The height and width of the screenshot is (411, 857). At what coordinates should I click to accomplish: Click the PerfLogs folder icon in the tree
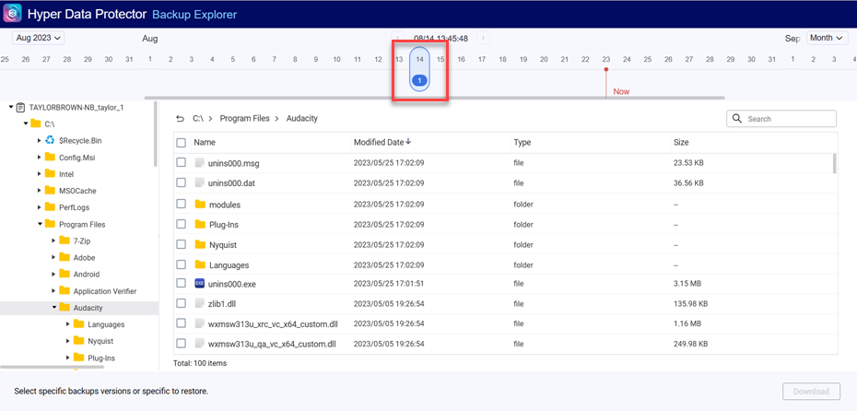51,207
